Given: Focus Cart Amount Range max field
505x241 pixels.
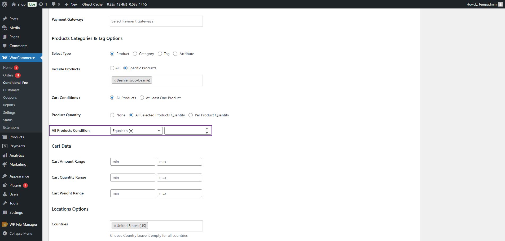Looking at the screenshot, I should (x=179, y=162).
